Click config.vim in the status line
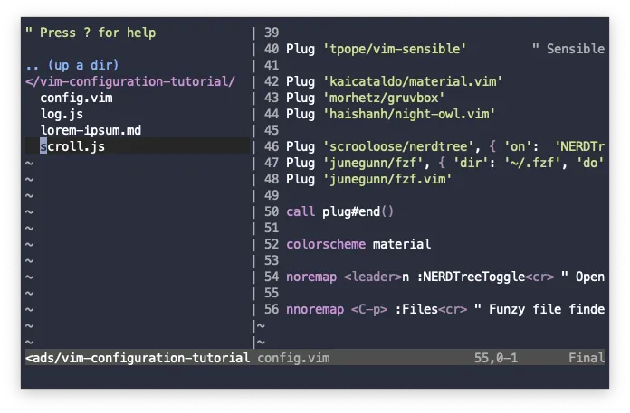630x413 pixels. [293, 358]
